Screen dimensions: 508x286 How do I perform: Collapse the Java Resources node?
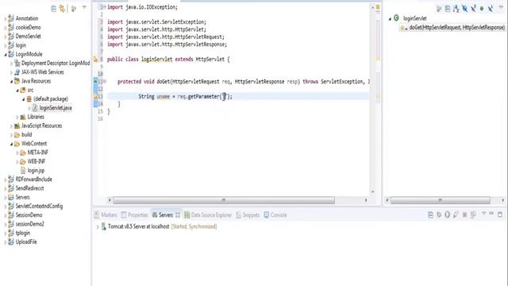coord(11,81)
